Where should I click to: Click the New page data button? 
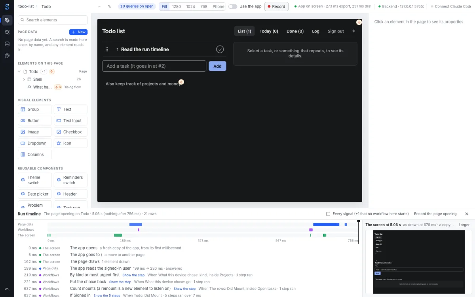(78, 32)
